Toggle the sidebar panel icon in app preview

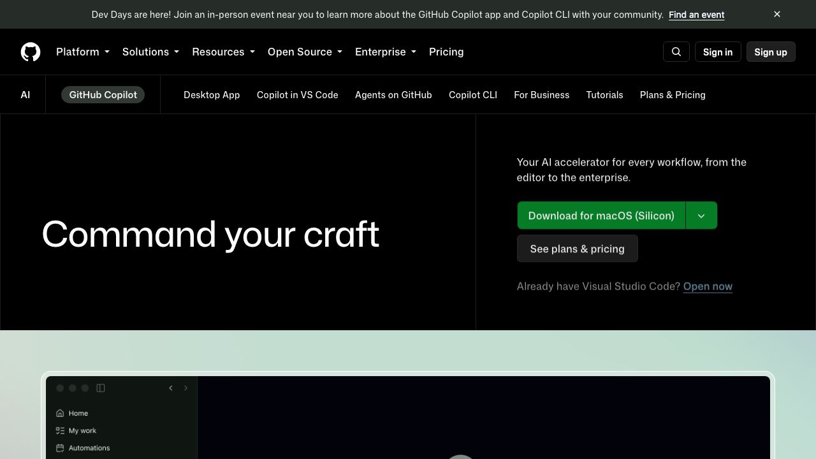coord(101,388)
